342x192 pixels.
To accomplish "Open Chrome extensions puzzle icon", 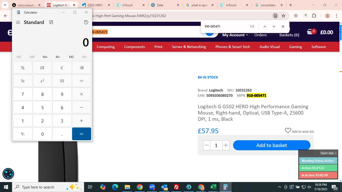I will (314, 16).
